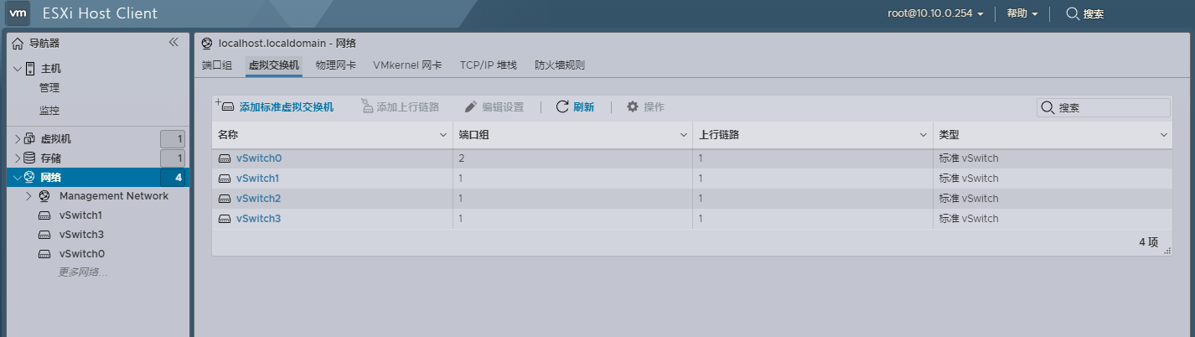This screenshot has height=337, width=1195.
Task: Open the vSwitch0 link in the table
Action: (x=259, y=158)
